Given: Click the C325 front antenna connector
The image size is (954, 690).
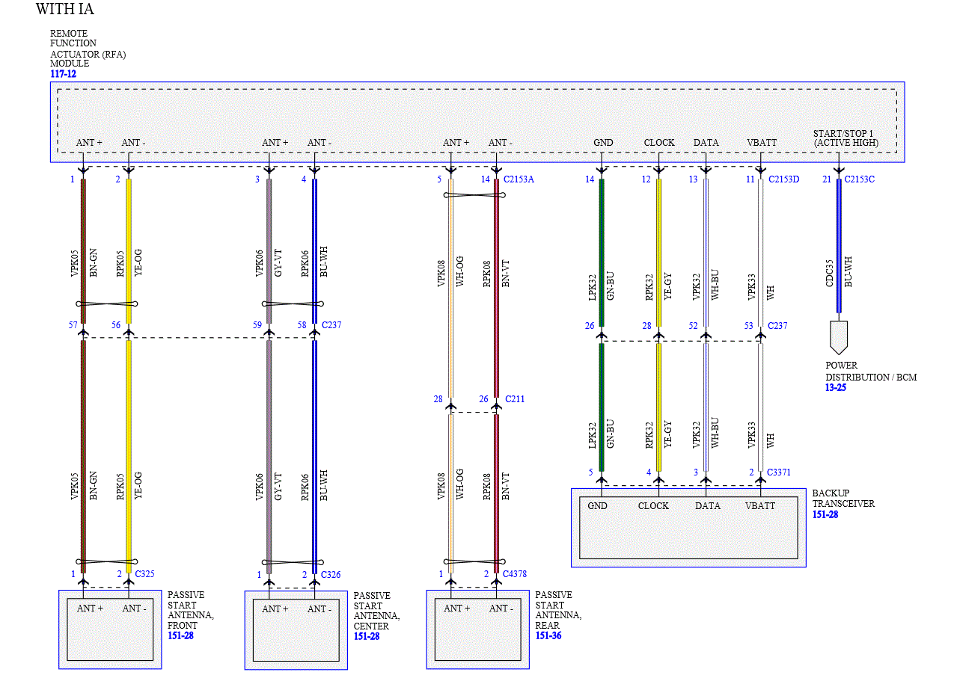Looking at the screenshot, I should [x=144, y=574].
